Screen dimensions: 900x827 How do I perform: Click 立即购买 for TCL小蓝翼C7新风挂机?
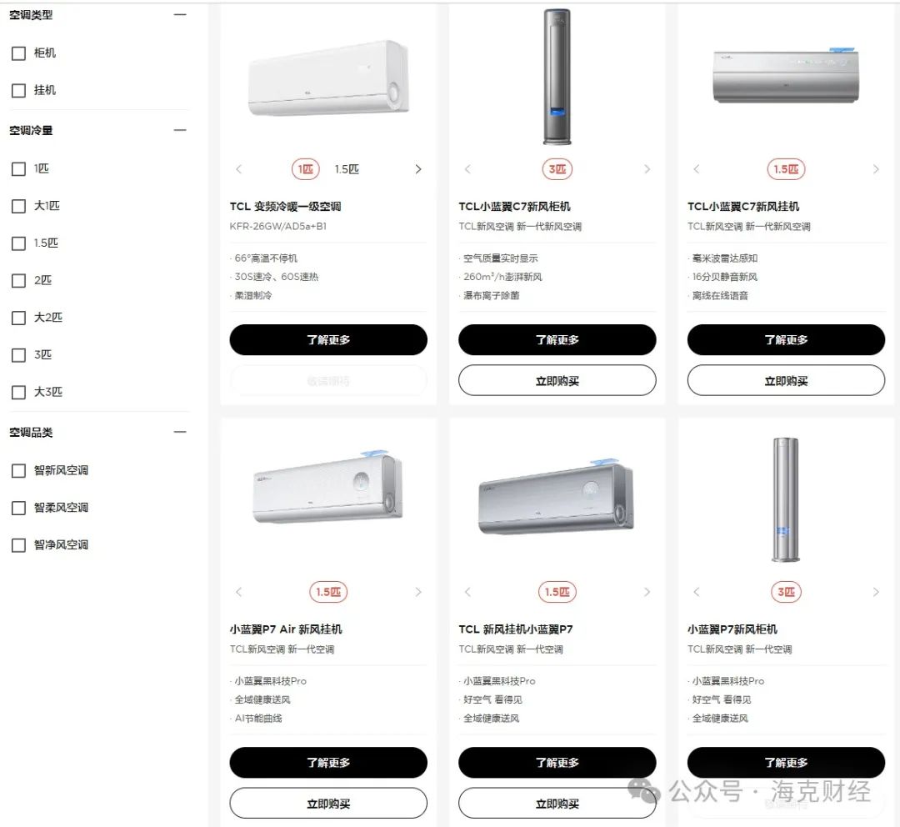(x=787, y=380)
